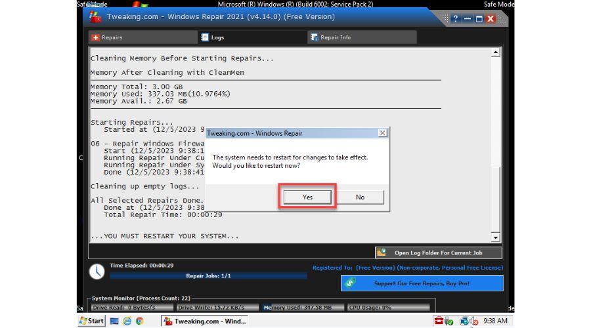Click the Time Elapsed 00:00:29 text
This screenshot has height=328, width=591.
click(142, 266)
